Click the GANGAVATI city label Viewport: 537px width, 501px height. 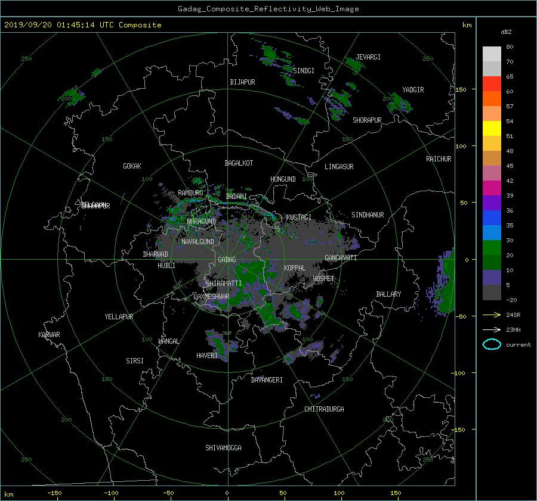[341, 258]
